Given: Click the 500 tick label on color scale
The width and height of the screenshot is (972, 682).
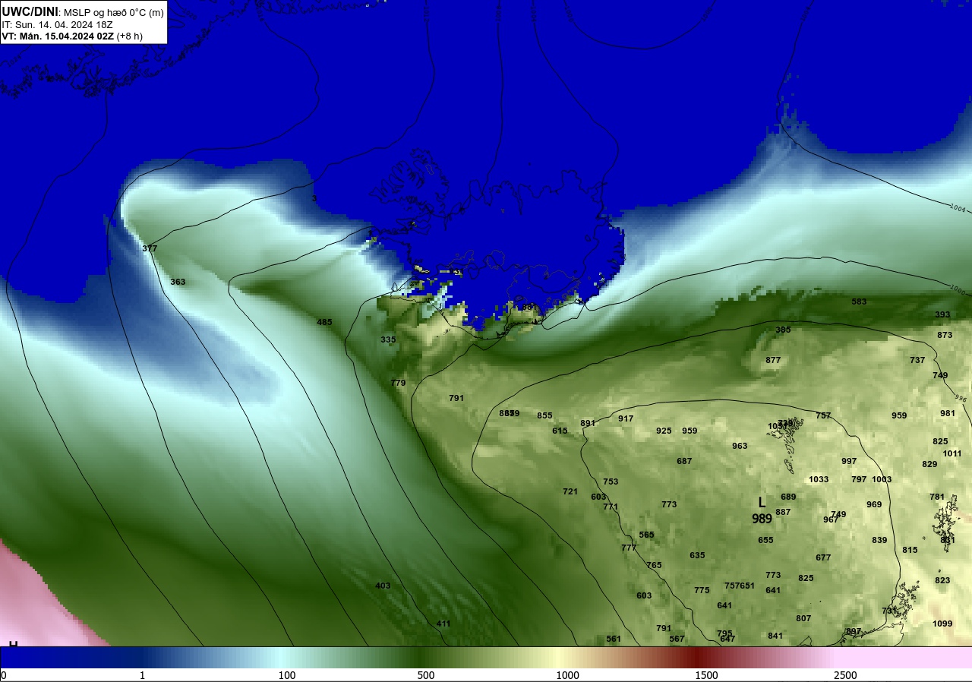Looking at the screenshot, I should (425, 676).
